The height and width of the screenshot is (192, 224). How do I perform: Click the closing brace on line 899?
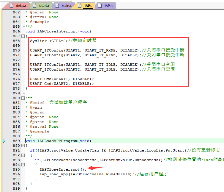(x=26, y=188)
